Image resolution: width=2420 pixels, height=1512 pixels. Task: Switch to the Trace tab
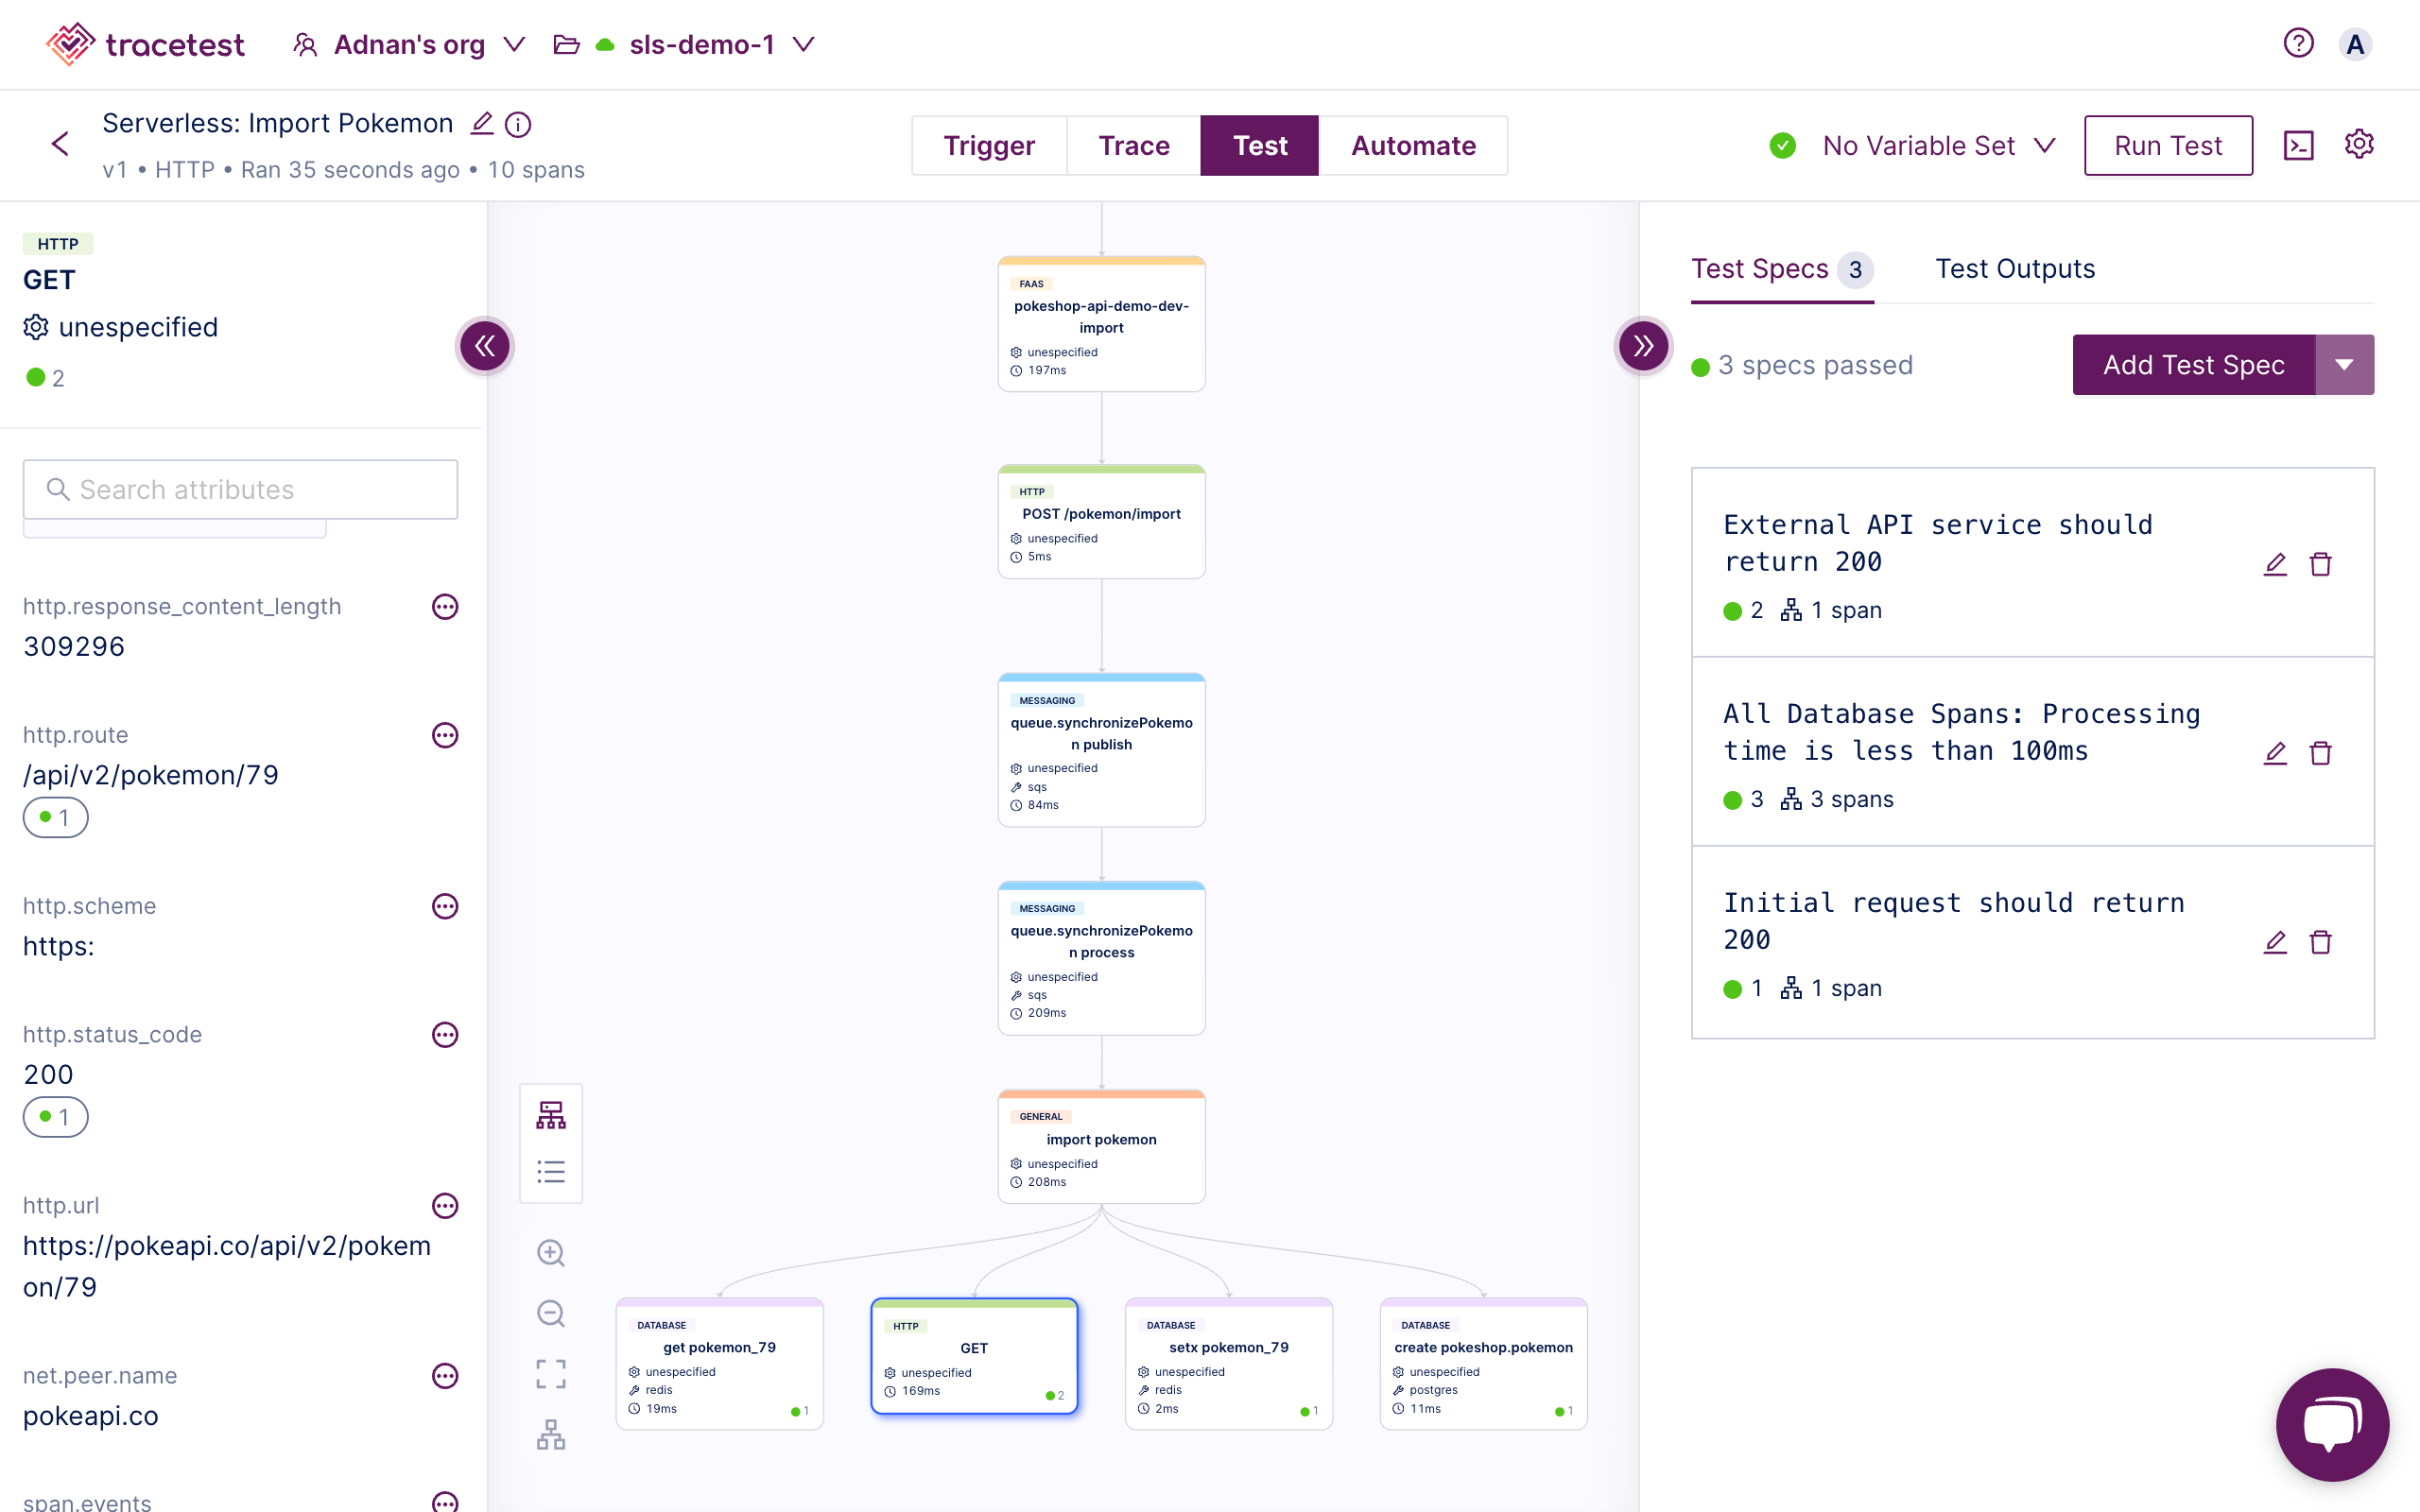click(1133, 146)
